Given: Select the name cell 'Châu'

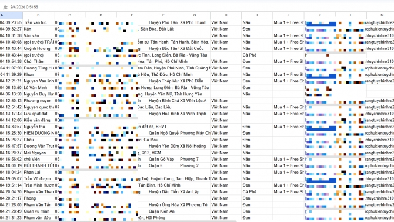Looking at the screenshot, I should [x=38, y=140].
